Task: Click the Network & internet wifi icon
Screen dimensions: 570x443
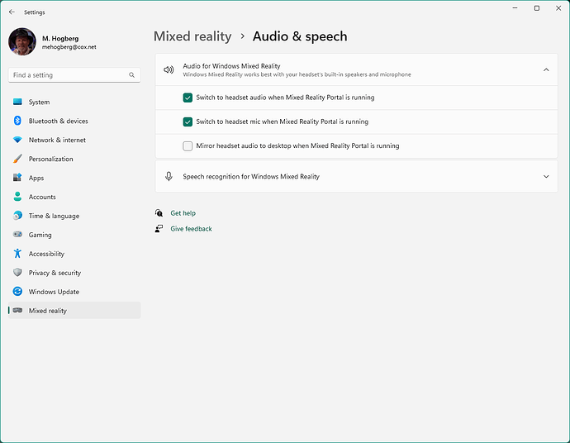Action: [x=17, y=140]
